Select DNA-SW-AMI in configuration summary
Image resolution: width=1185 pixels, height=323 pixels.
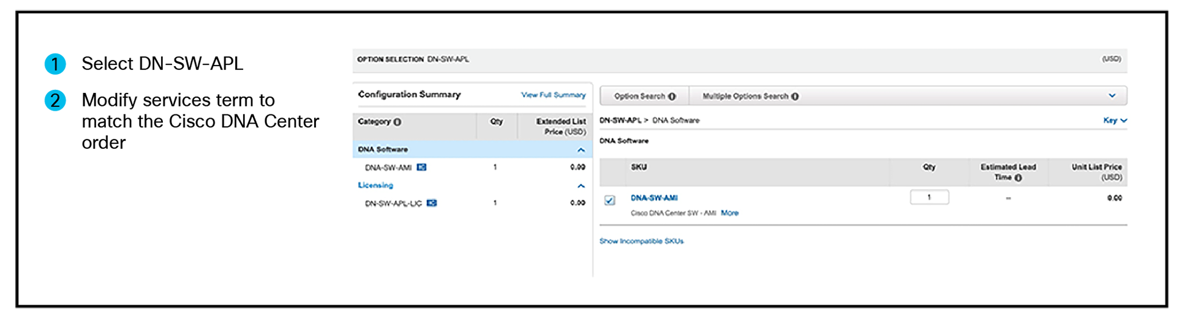click(388, 167)
